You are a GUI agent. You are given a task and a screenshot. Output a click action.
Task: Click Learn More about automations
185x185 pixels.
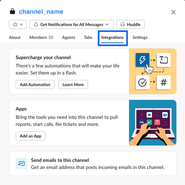(x=73, y=84)
